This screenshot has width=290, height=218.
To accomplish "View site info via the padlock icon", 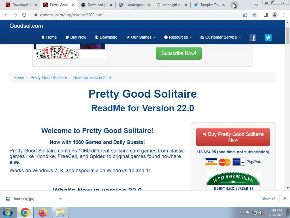I will pos(36,15).
